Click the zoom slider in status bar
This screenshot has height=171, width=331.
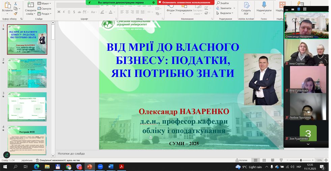(301, 160)
